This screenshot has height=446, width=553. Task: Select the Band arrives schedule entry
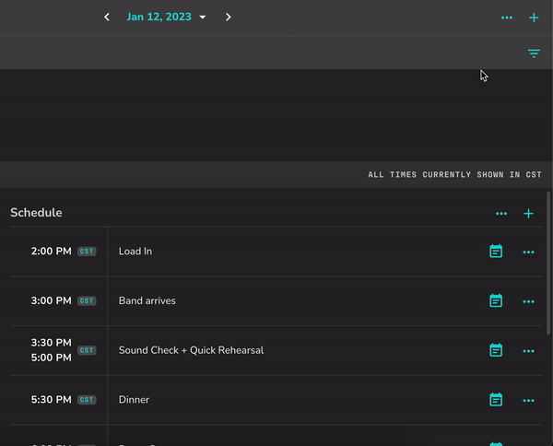pos(147,300)
